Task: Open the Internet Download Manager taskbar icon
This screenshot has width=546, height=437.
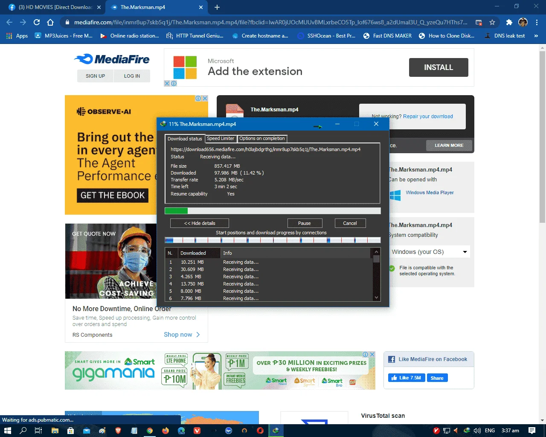Action: pyautogui.click(x=276, y=431)
